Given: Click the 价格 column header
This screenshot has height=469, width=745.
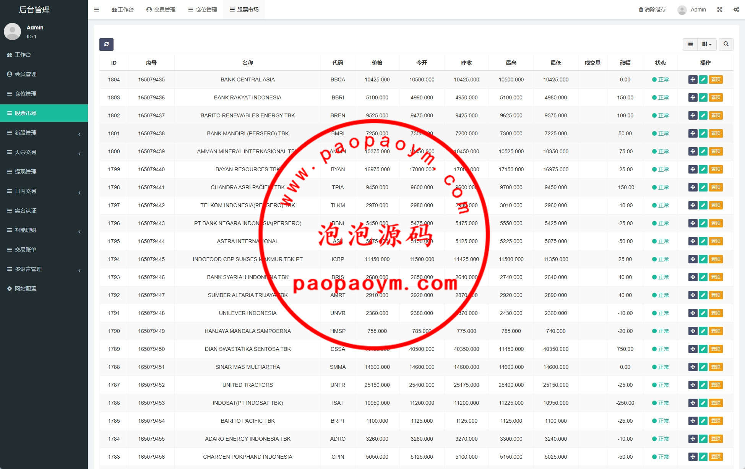Looking at the screenshot, I should (x=377, y=63).
